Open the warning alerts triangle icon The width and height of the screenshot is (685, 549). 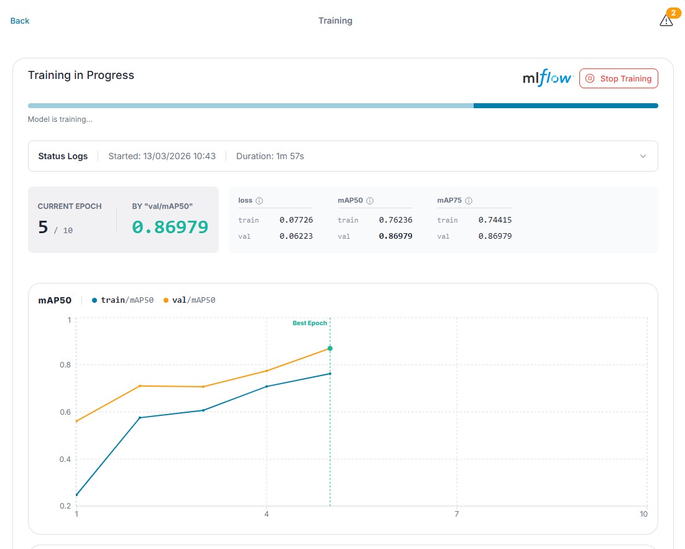coord(666,21)
